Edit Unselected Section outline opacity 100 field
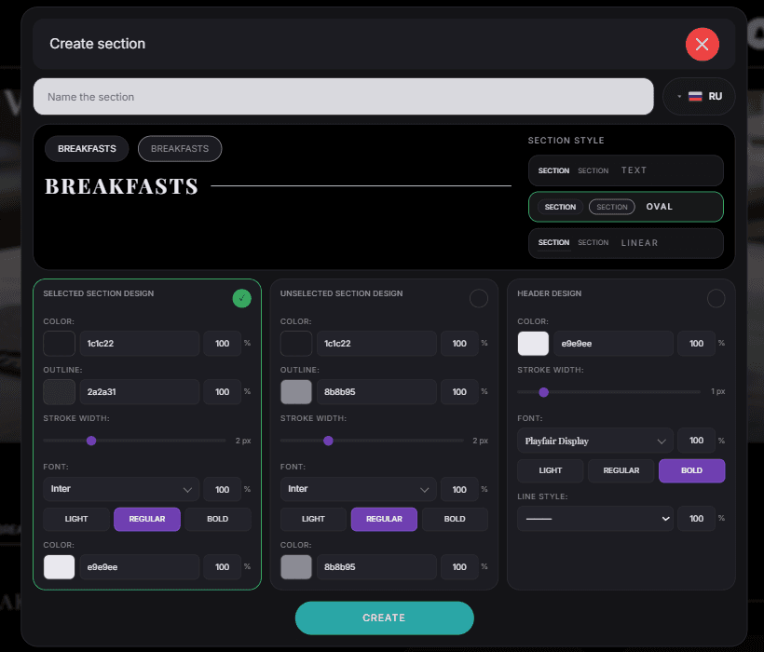The height and width of the screenshot is (652, 764). (459, 392)
